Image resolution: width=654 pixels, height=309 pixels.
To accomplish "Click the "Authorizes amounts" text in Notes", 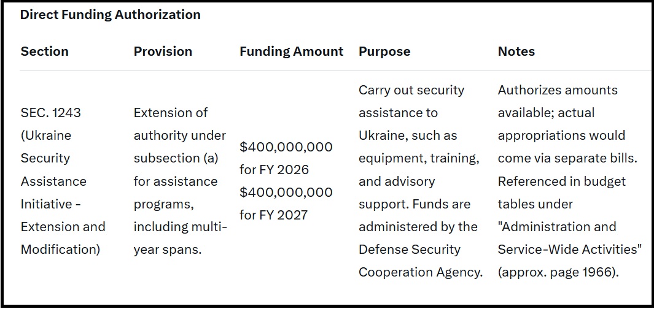I will pyautogui.click(x=558, y=90).
